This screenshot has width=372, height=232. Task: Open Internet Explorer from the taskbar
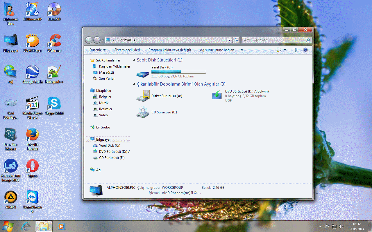(27, 226)
